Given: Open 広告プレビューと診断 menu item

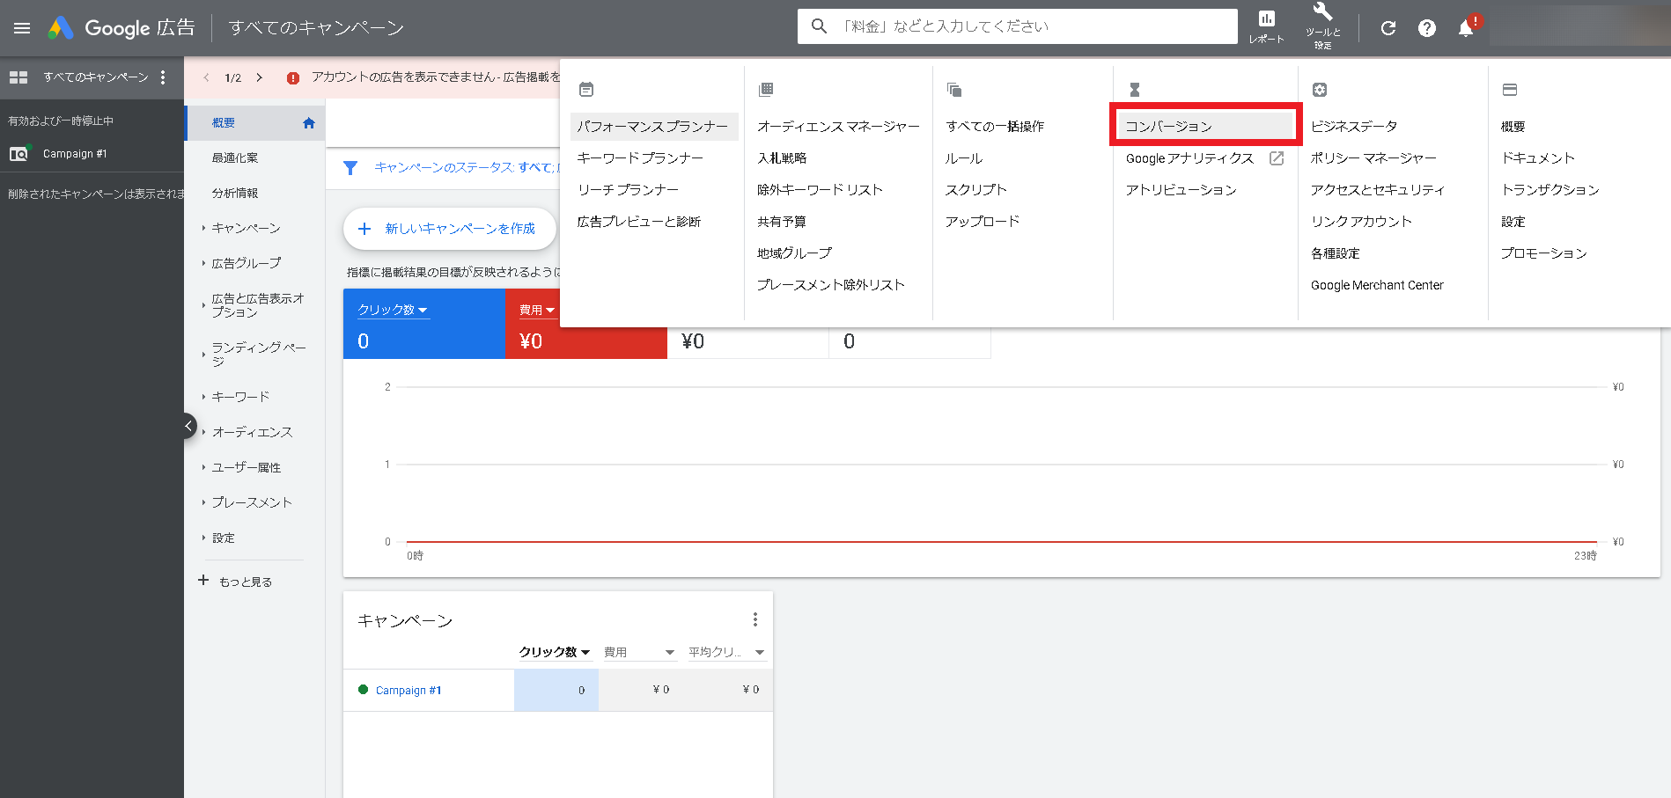Looking at the screenshot, I should 639,222.
